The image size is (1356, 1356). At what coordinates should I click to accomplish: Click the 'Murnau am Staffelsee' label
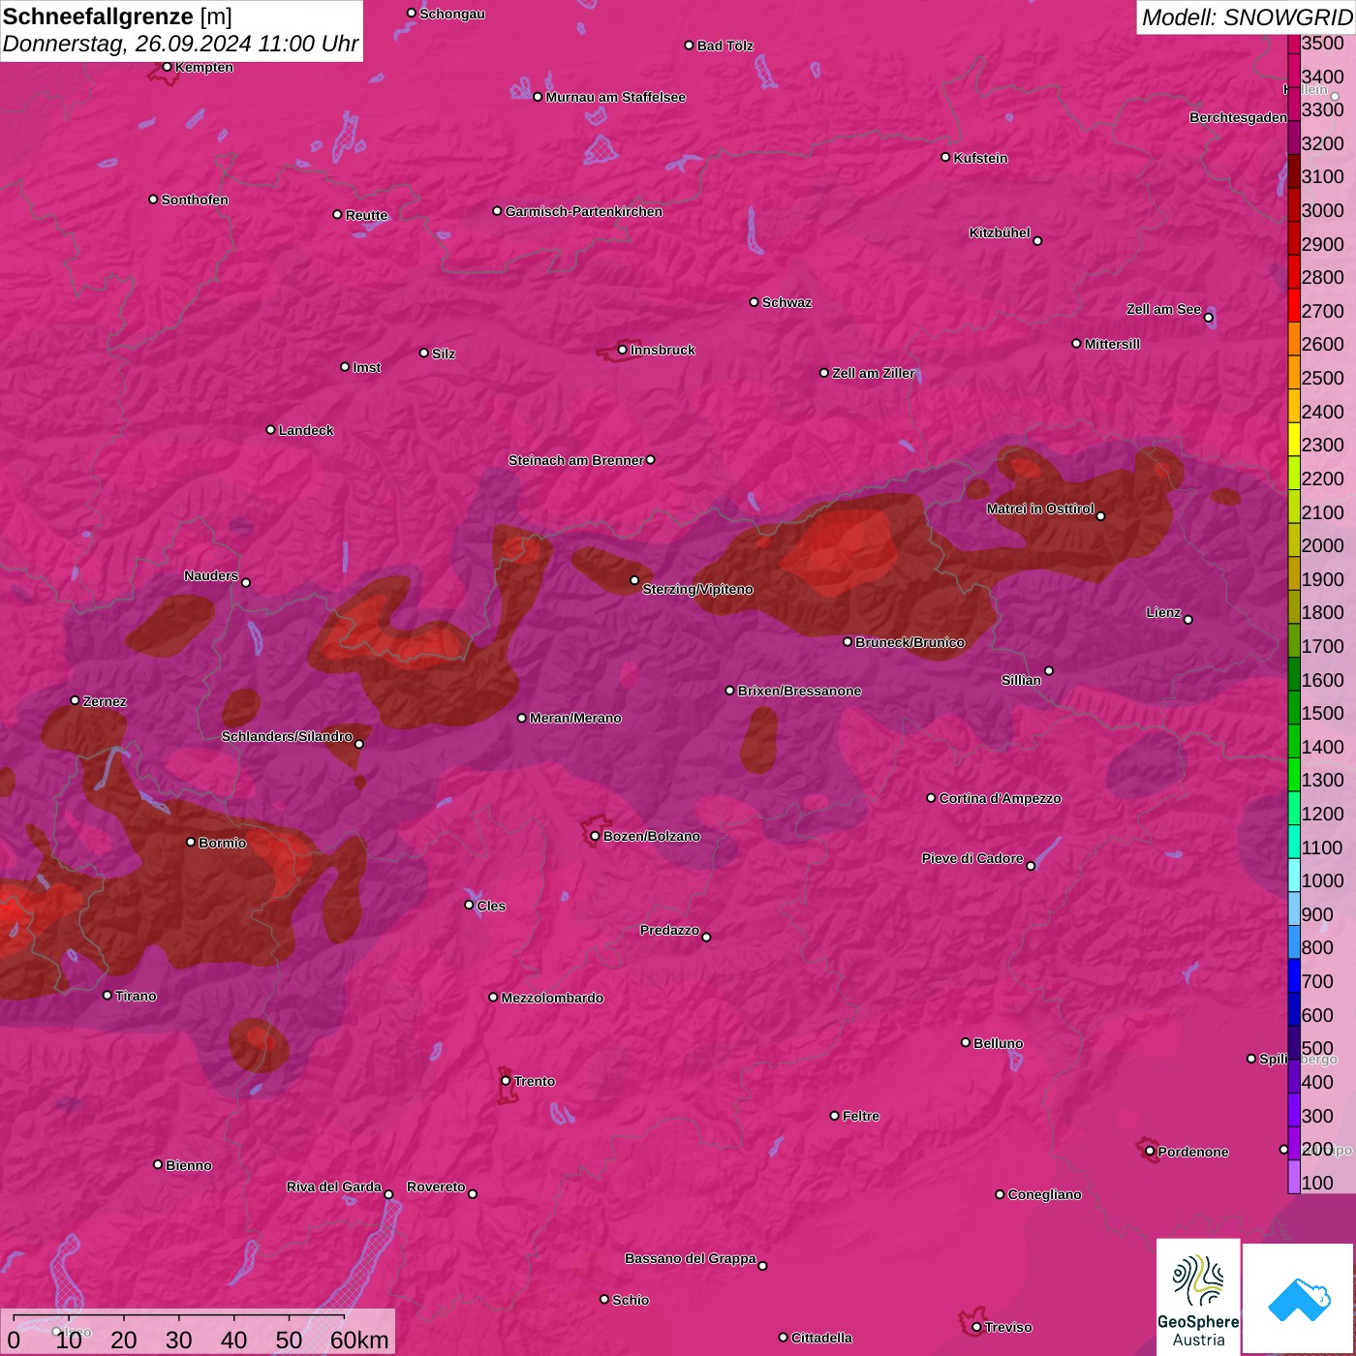coord(615,97)
